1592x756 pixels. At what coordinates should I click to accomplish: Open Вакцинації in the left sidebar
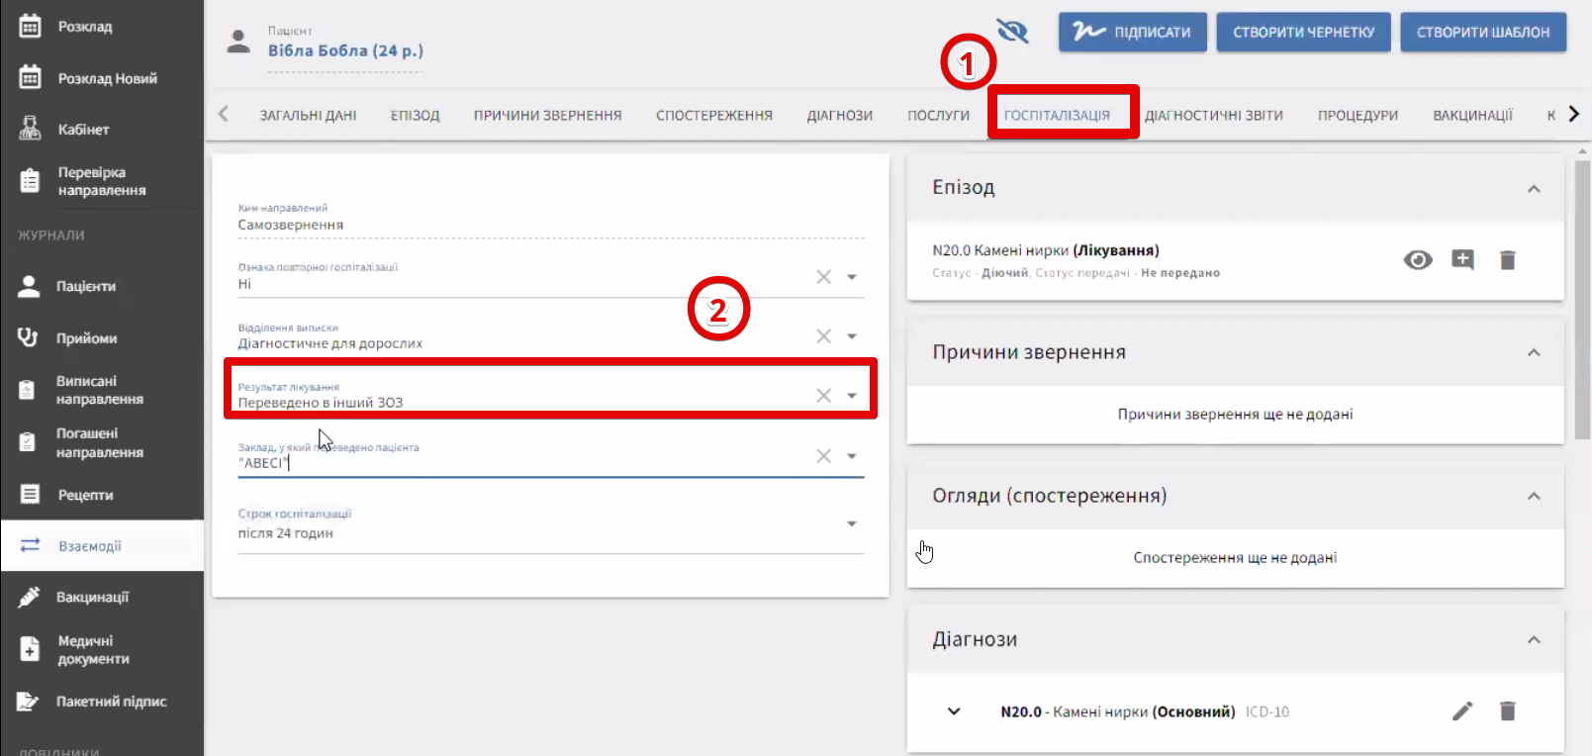(x=92, y=598)
